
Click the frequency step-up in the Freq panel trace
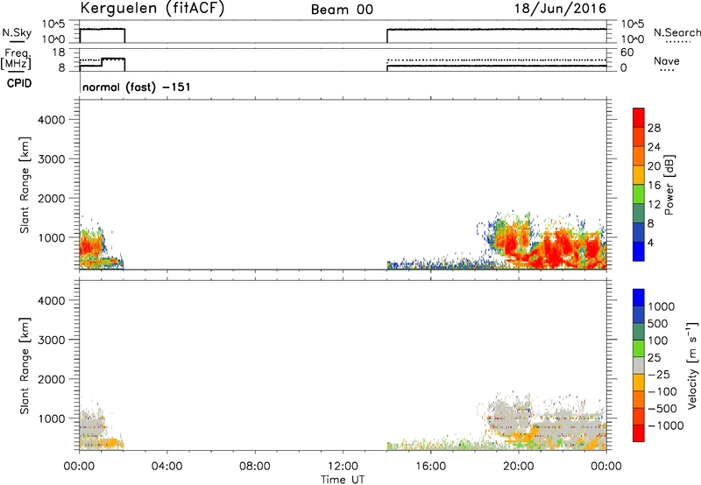pyautogui.click(x=102, y=62)
